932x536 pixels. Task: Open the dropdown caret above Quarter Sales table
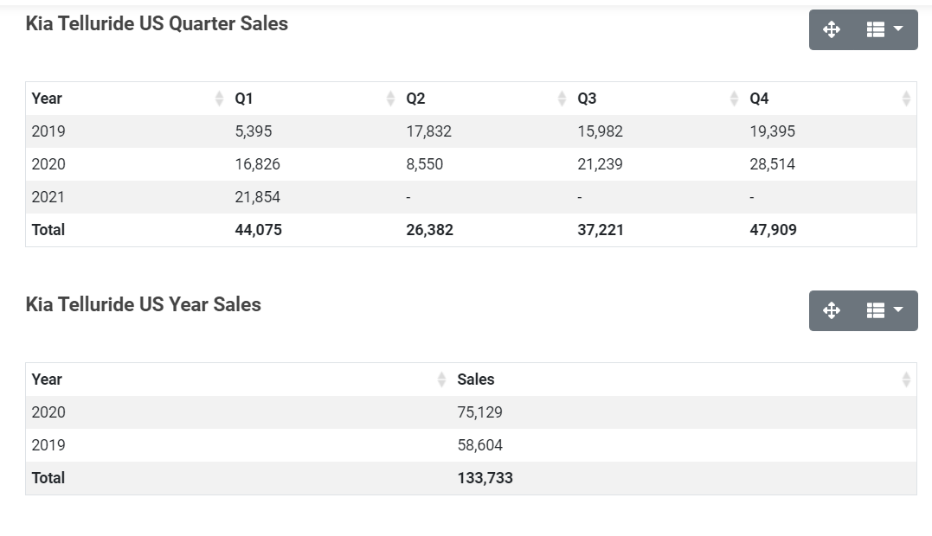pyautogui.click(x=898, y=29)
